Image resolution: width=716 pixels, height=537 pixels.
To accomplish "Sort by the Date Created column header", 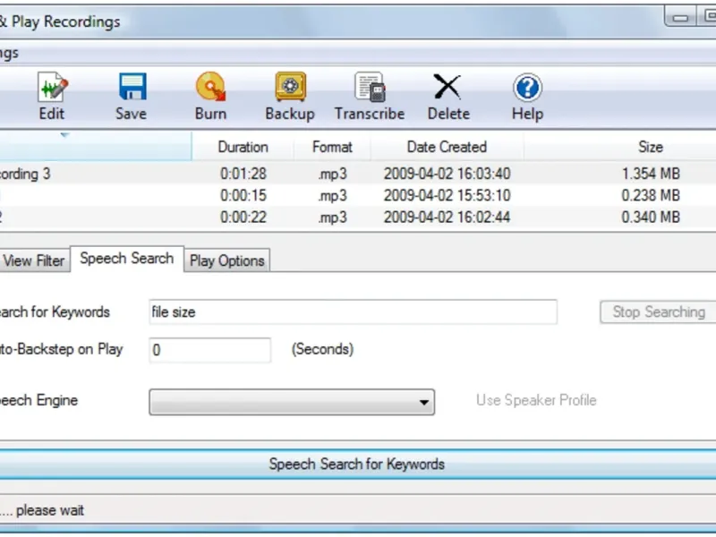I will [x=447, y=147].
